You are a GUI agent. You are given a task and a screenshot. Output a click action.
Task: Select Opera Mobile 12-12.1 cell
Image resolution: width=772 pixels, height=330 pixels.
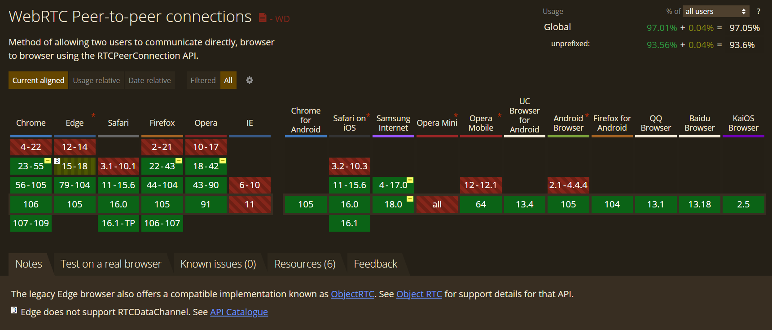point(481,185)
